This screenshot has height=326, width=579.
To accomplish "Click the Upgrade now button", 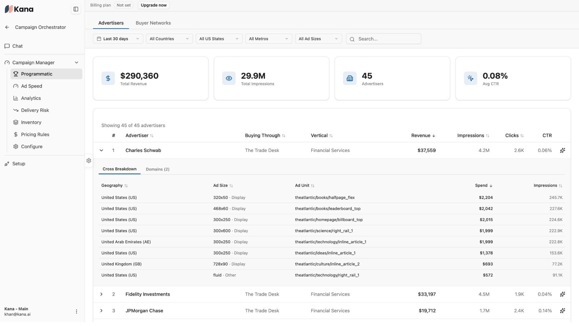I will [153, 5].
